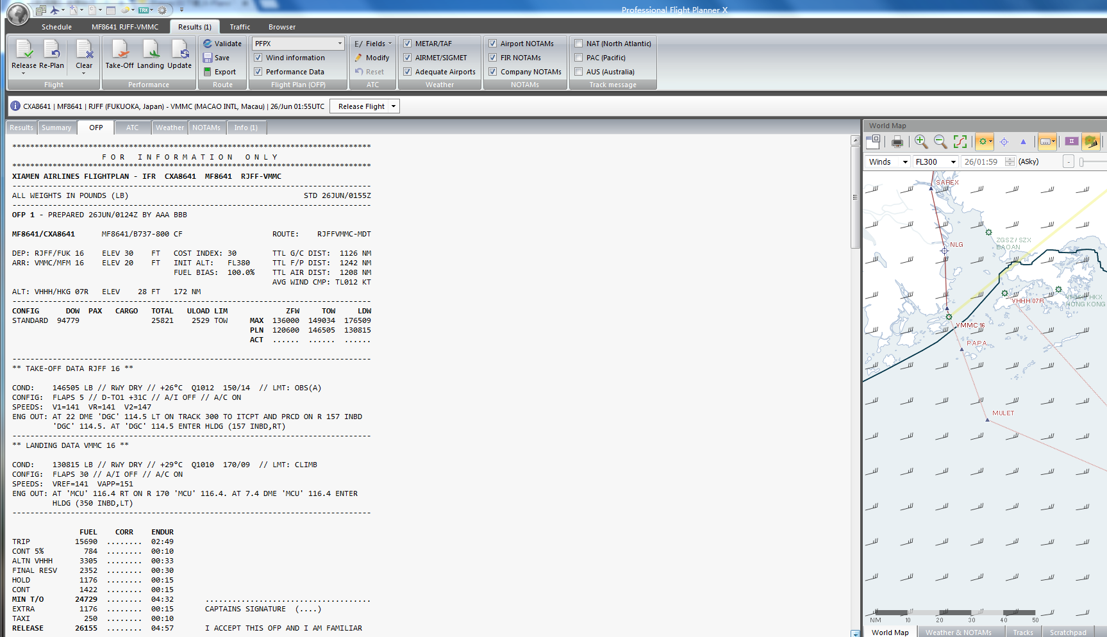
Task: Enable PAC (Pacific) checkbox
Action: [x=578, y=58]
